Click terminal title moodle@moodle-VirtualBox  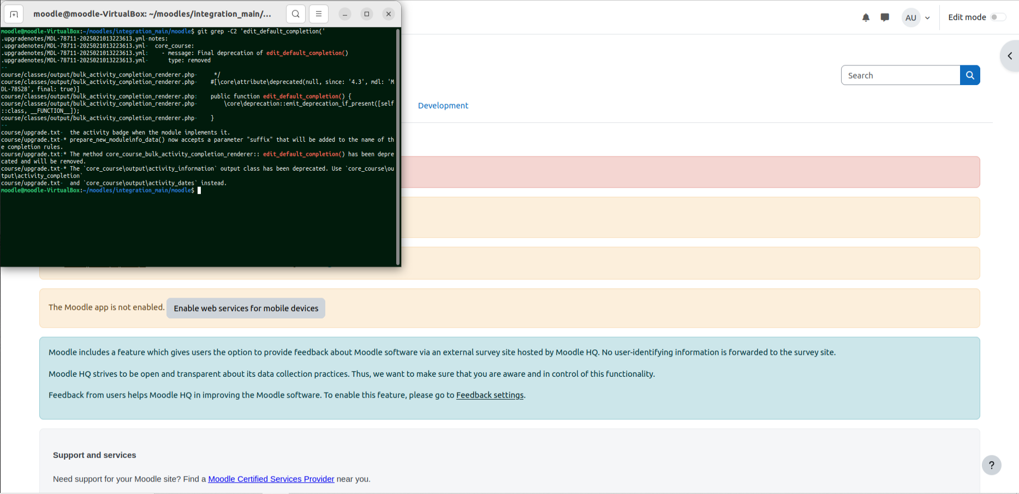coord(152,14)
